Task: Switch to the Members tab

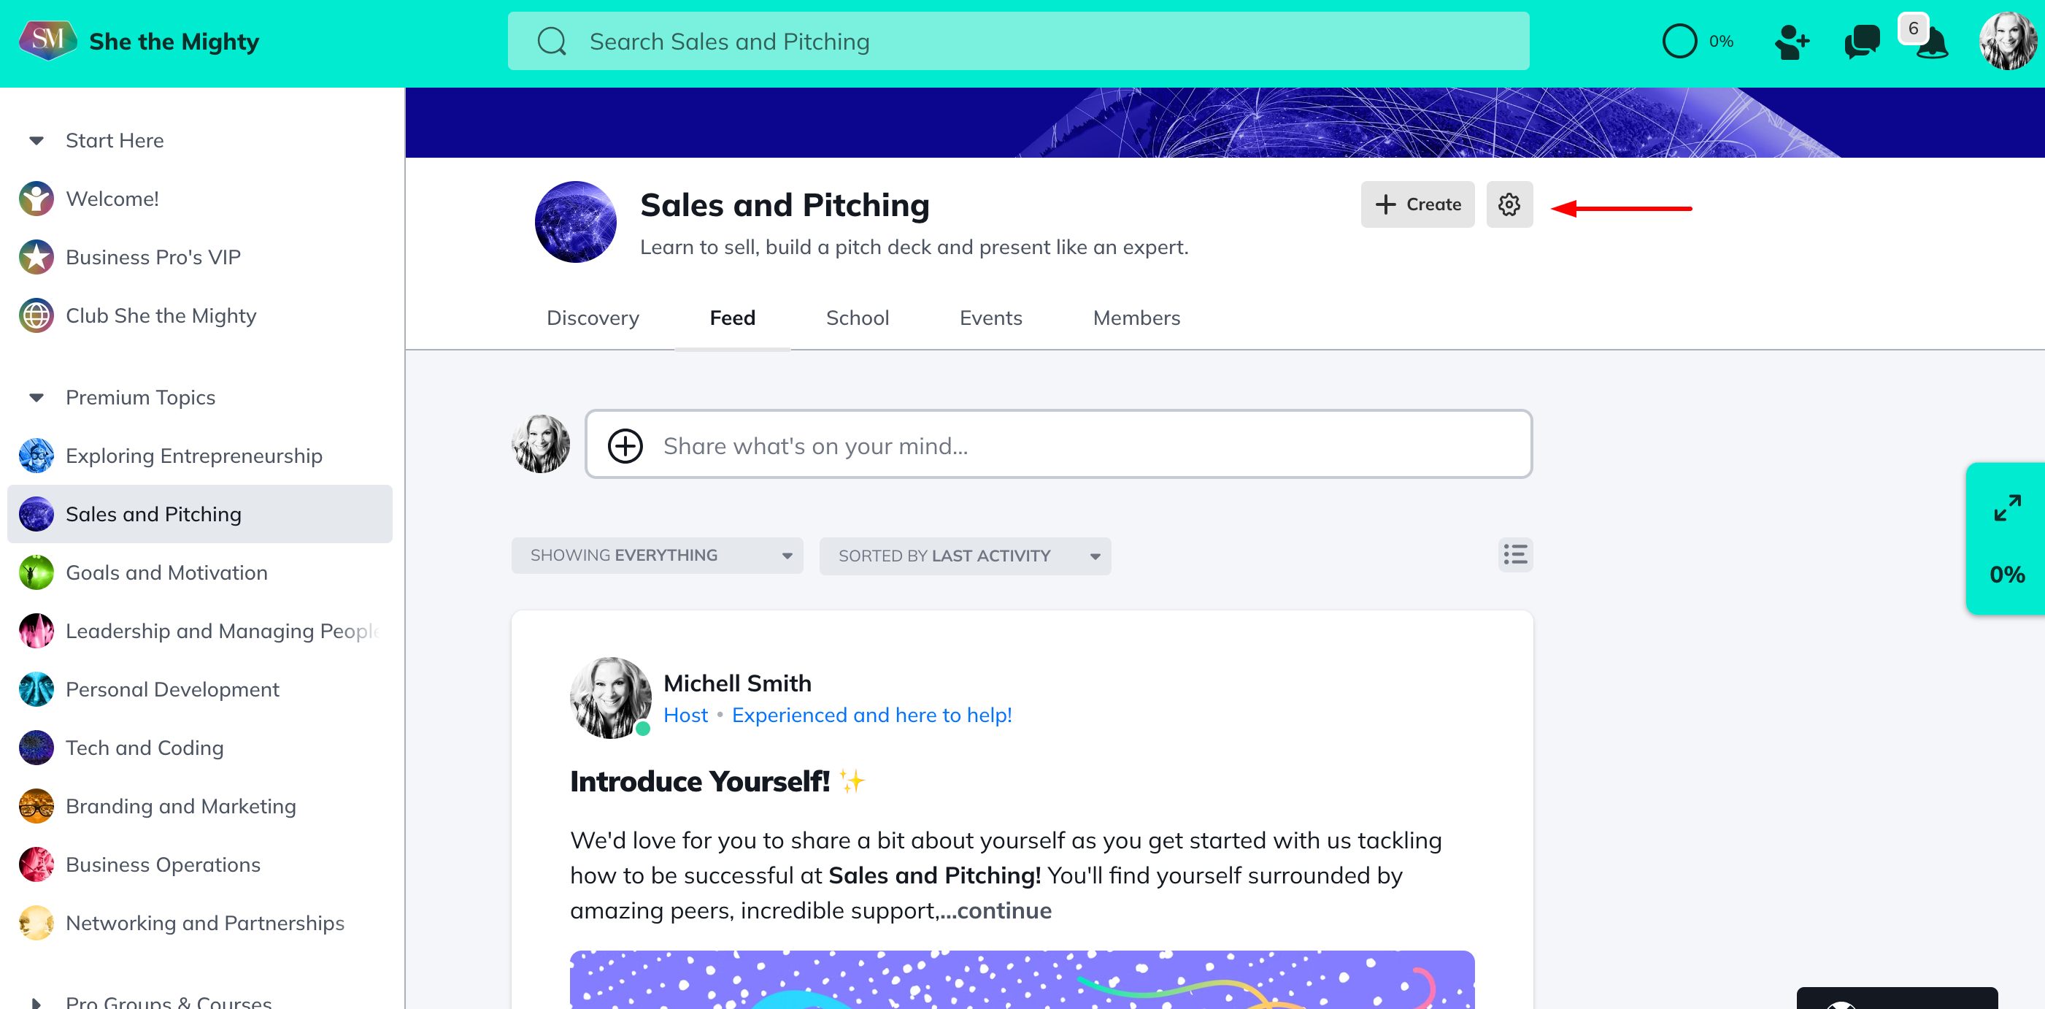Action: click(x=1136, y=318)
